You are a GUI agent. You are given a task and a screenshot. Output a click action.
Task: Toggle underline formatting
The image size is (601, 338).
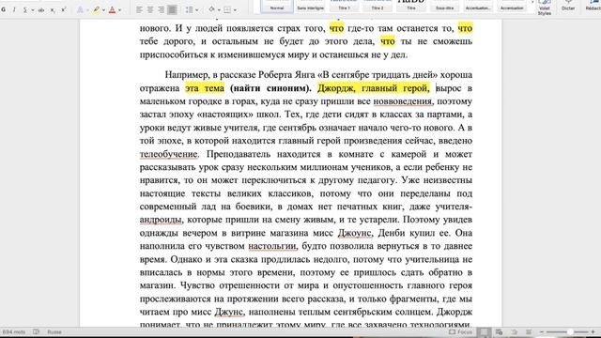[25, 10]
